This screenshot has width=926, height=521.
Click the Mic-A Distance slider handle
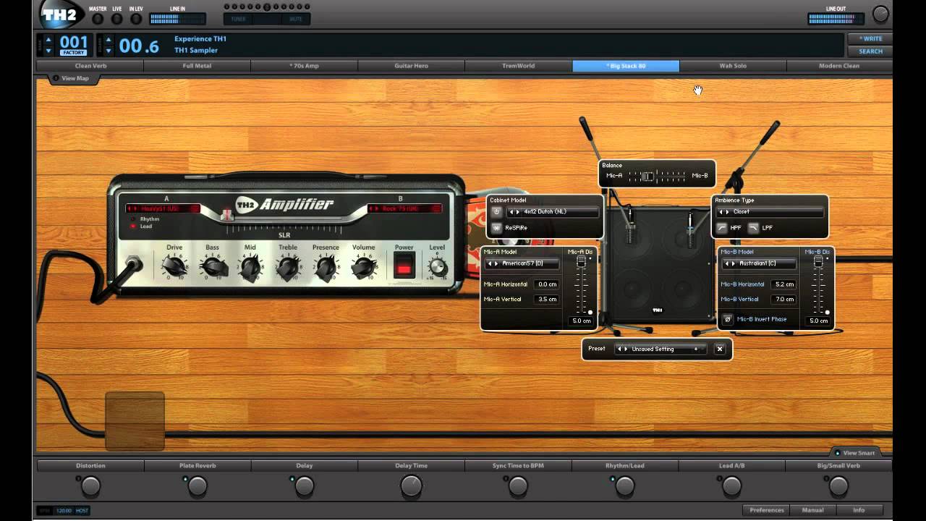pos(580,260)
